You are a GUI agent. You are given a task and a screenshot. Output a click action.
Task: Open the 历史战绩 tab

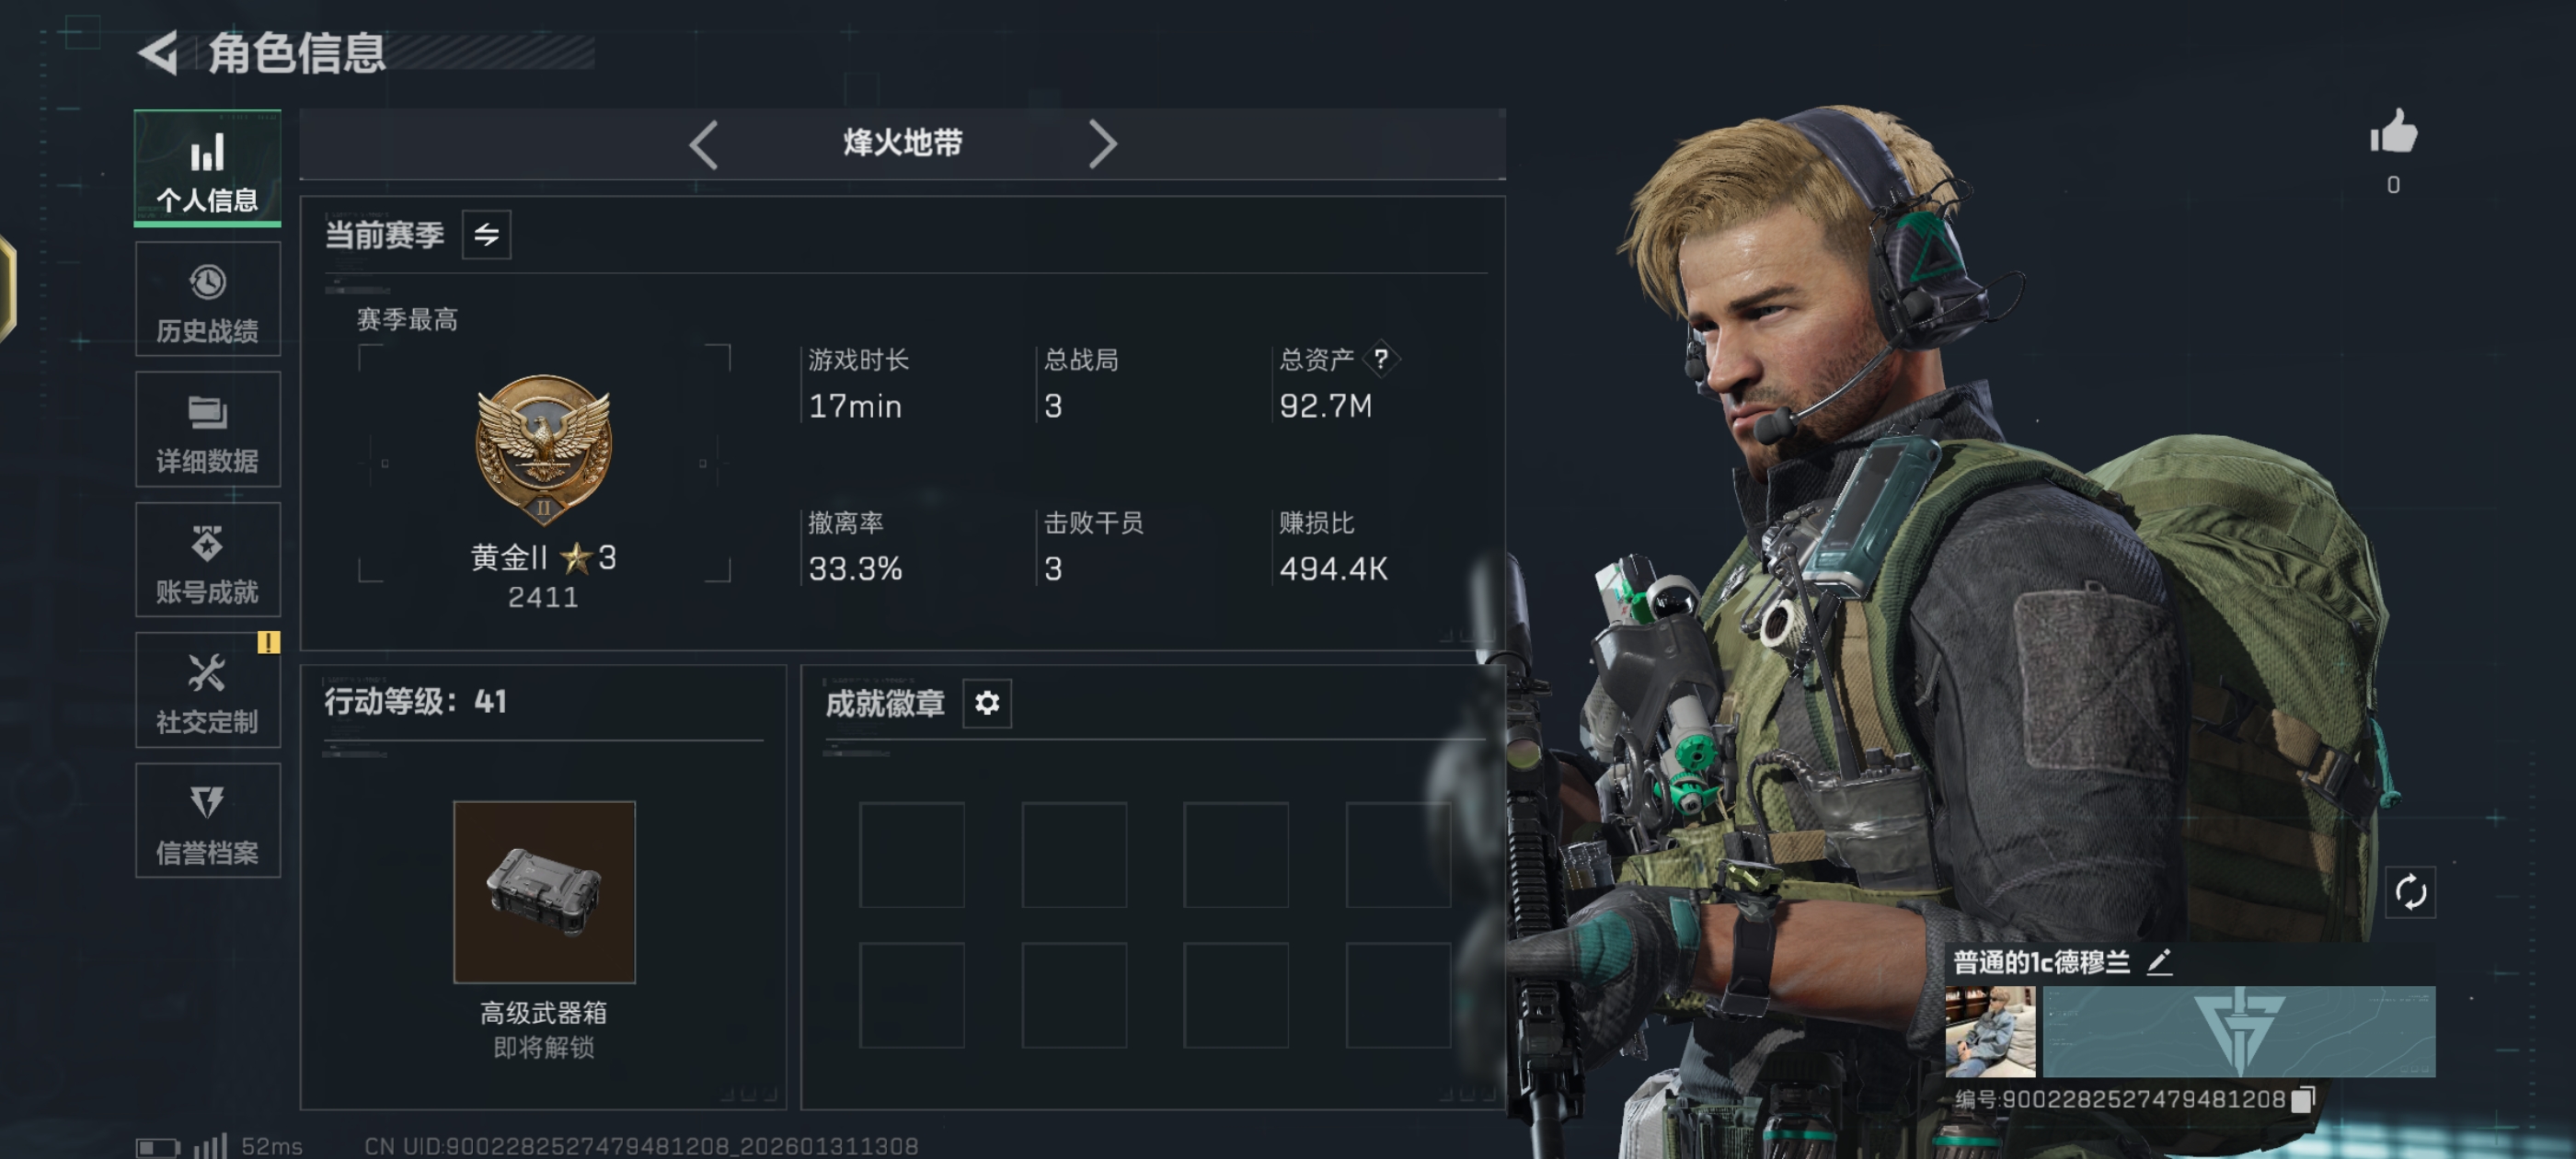tap(208, 299)
